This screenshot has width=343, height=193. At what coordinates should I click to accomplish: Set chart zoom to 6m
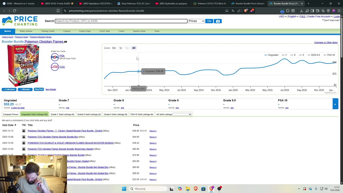pos(114,48)
